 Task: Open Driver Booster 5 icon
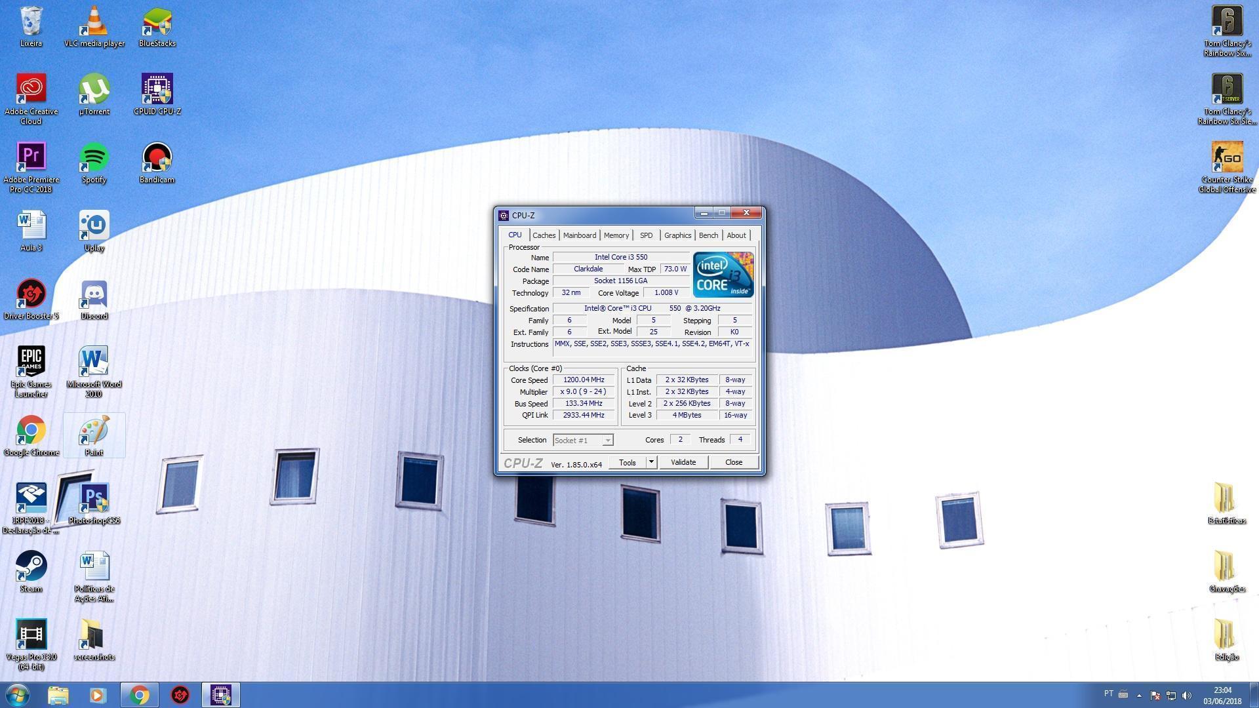pos(31,299)
